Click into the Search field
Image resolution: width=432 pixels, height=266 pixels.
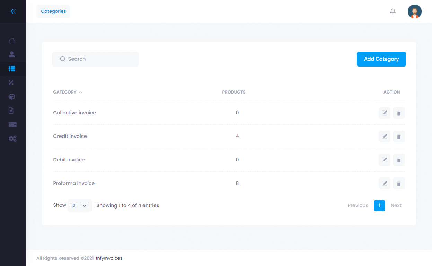[99, 59]
